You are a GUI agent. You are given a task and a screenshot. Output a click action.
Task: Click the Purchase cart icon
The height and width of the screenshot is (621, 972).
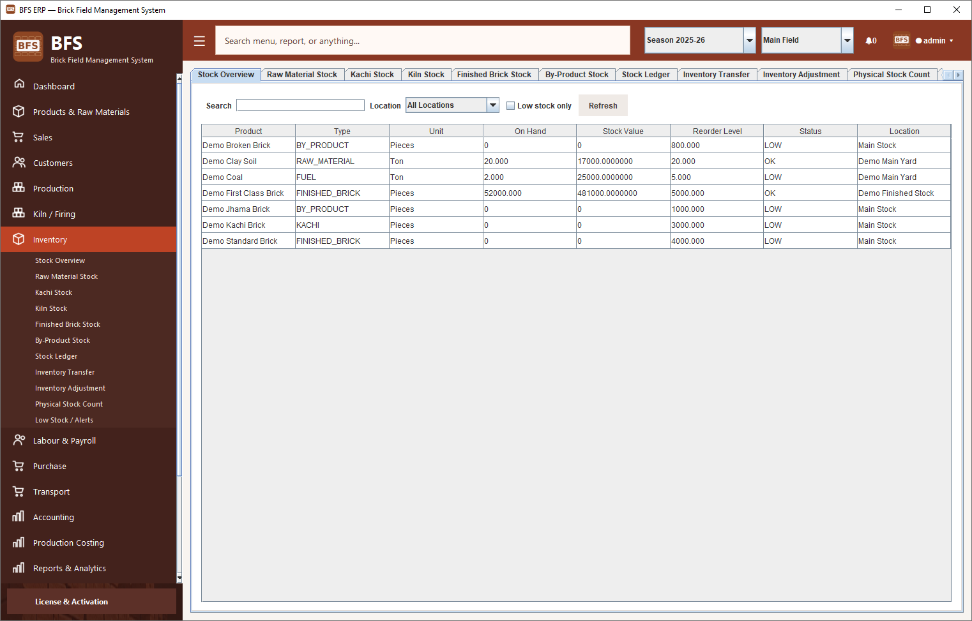click(x=19, y=466)
